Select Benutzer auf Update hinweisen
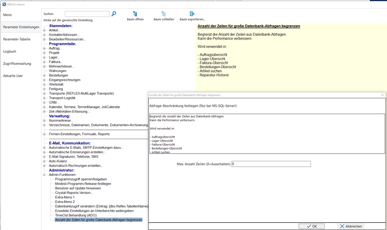This screenshot has height=230, width=387. click(78, 188)
